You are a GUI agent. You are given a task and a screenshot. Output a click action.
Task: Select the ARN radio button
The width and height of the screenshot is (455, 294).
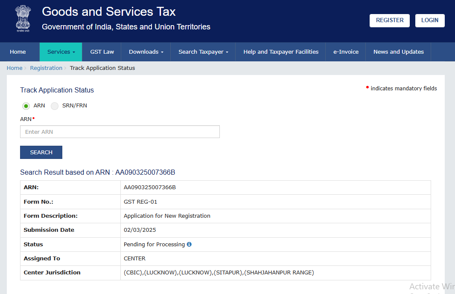[26, 106]
